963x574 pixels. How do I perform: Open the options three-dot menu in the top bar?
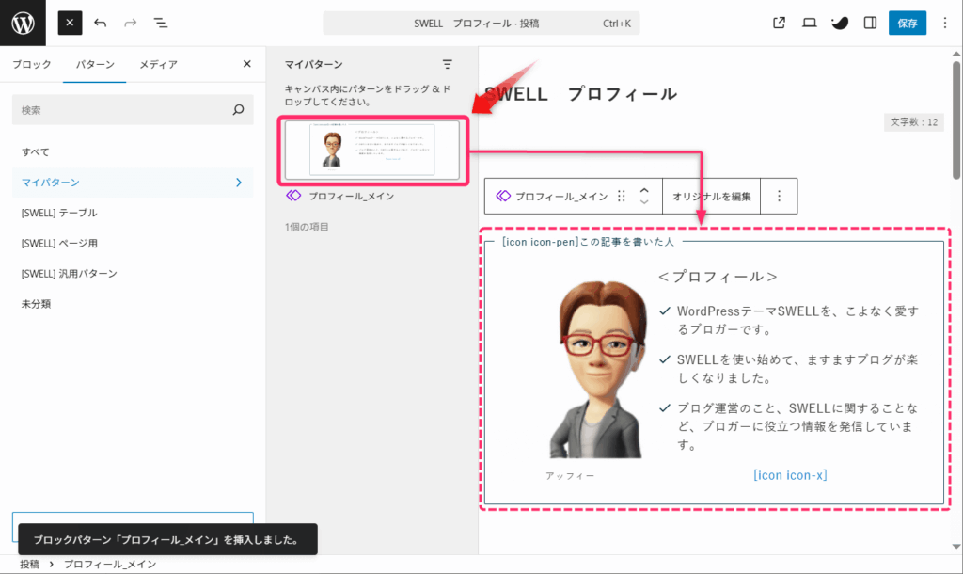944,23
